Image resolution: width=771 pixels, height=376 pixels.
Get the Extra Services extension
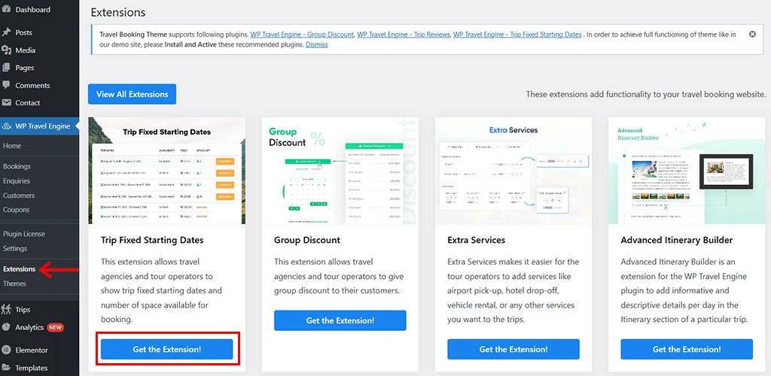[513, 349]
